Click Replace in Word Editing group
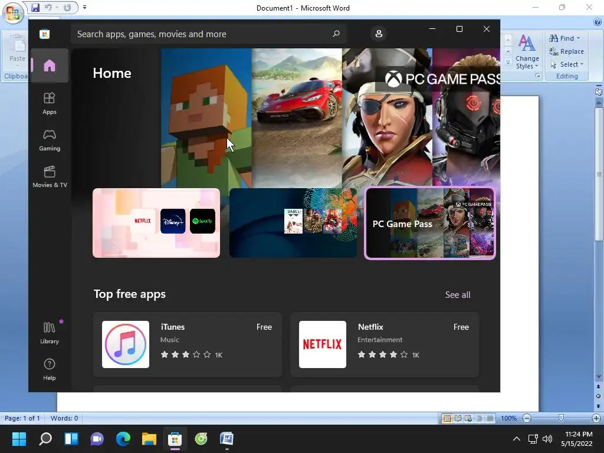The height and width of the screenshot is (453, 604). (566, 51)
